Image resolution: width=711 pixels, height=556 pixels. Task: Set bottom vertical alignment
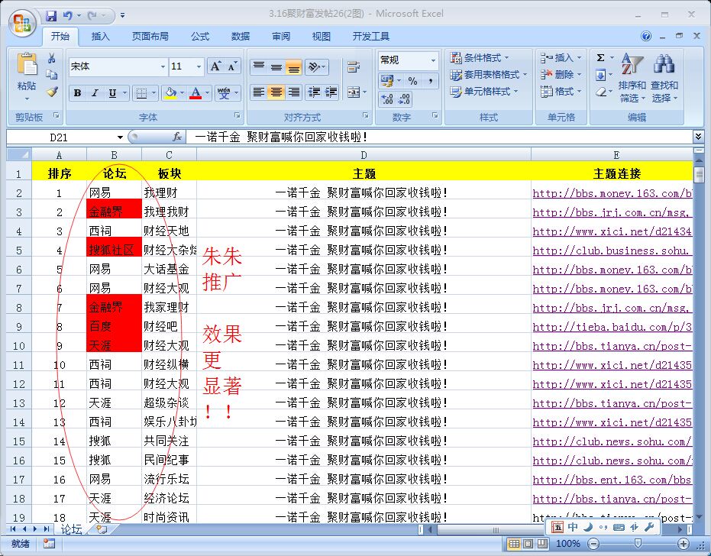[x=294, y=67]
